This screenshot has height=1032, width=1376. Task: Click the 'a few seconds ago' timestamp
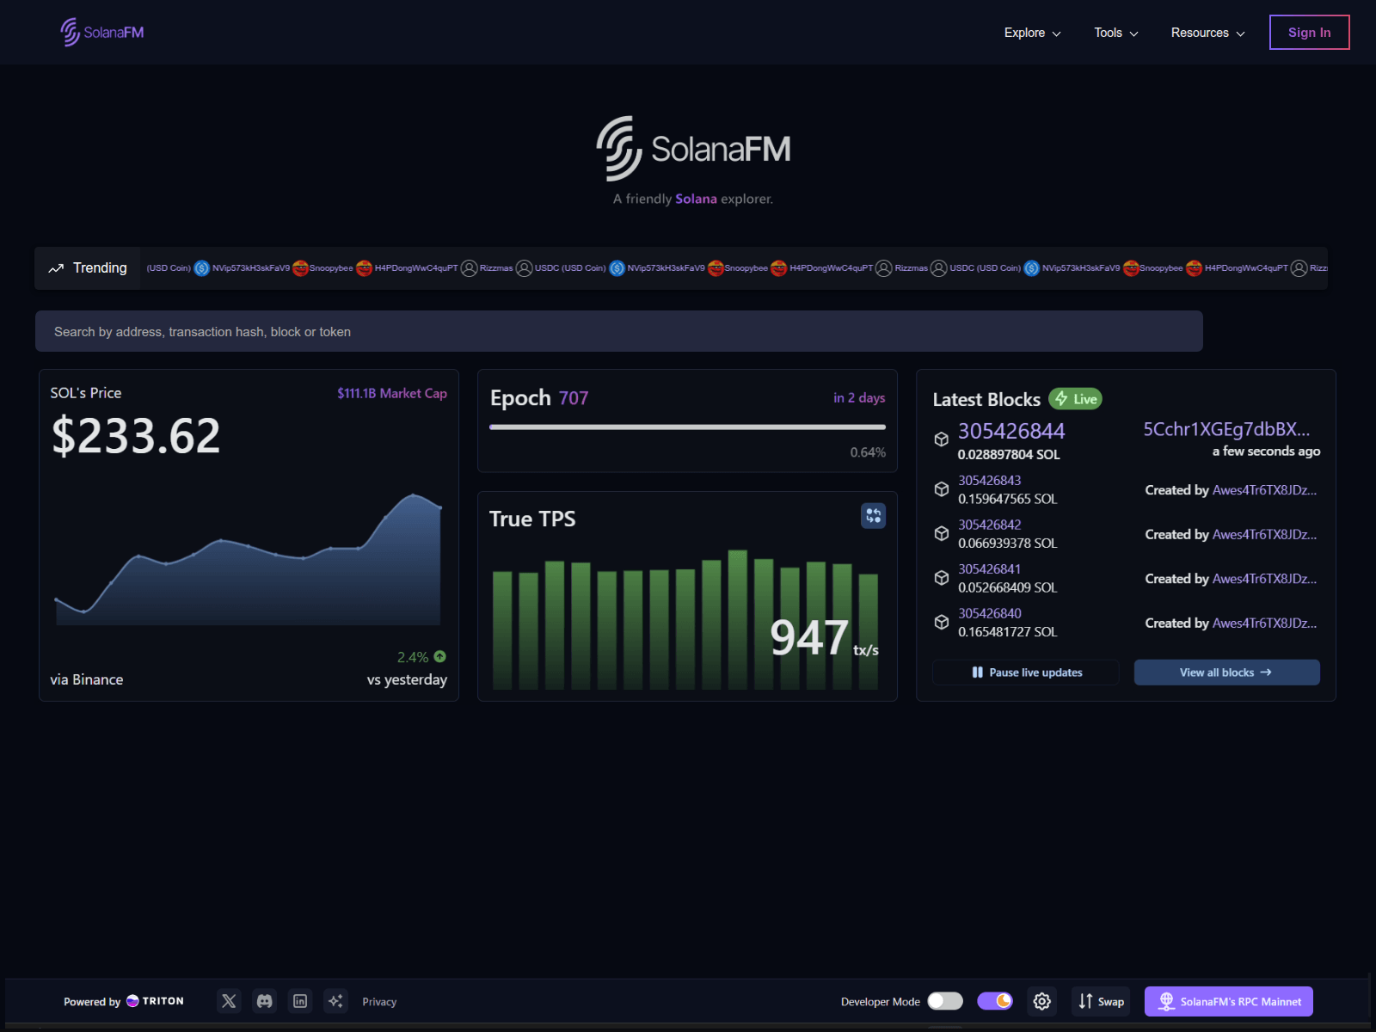pos(1266,451)
